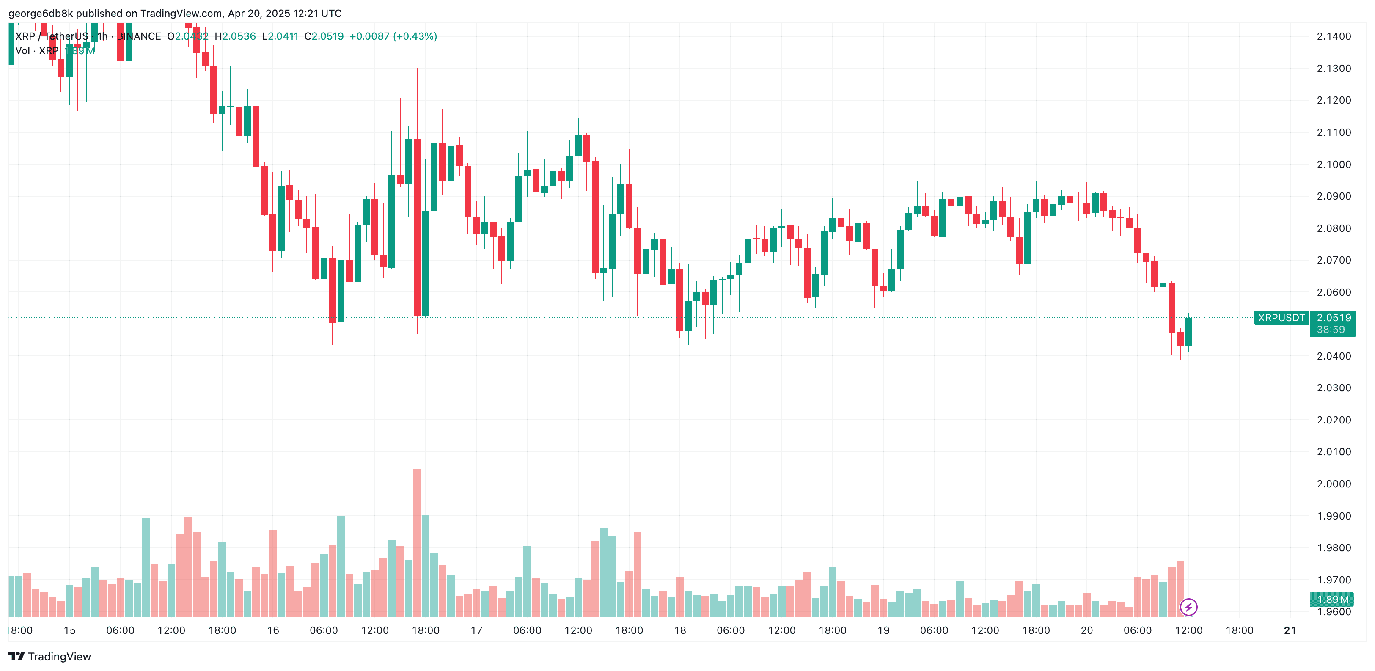The image size is (1375, 671).
Task: Click the Vol · XRP indicator label
Action: 37,51
